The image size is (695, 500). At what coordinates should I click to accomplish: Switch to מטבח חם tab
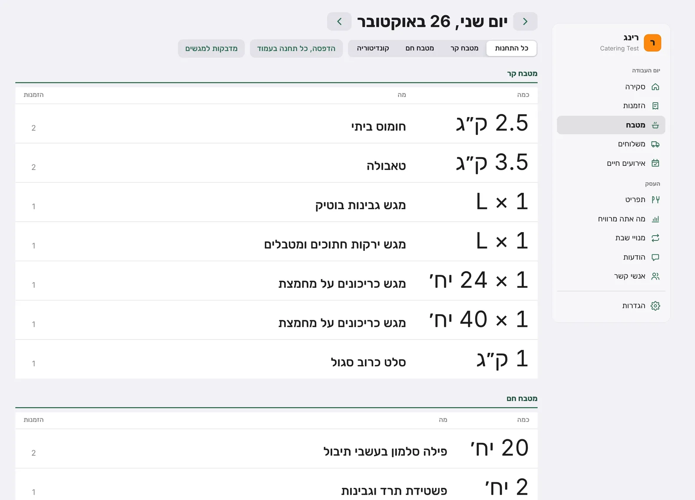coord(420,48)
